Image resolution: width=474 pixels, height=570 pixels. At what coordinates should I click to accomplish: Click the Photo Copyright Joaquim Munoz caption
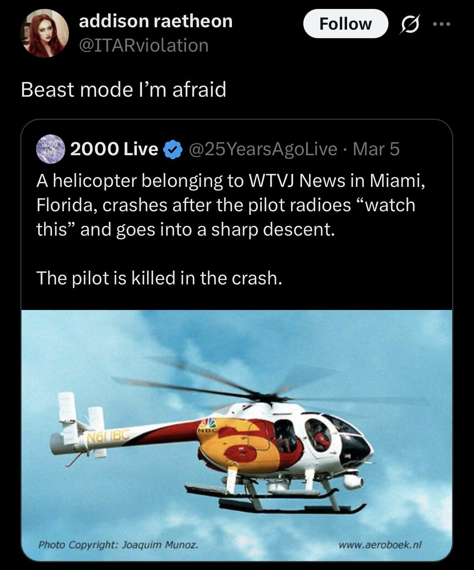pos(118,544)
